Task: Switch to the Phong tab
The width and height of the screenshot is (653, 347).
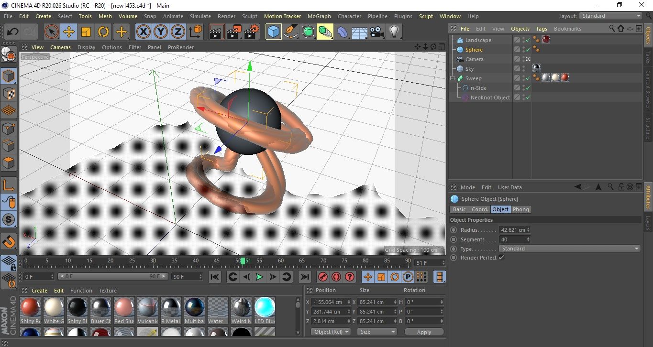Action: click(x=521, y=209)
